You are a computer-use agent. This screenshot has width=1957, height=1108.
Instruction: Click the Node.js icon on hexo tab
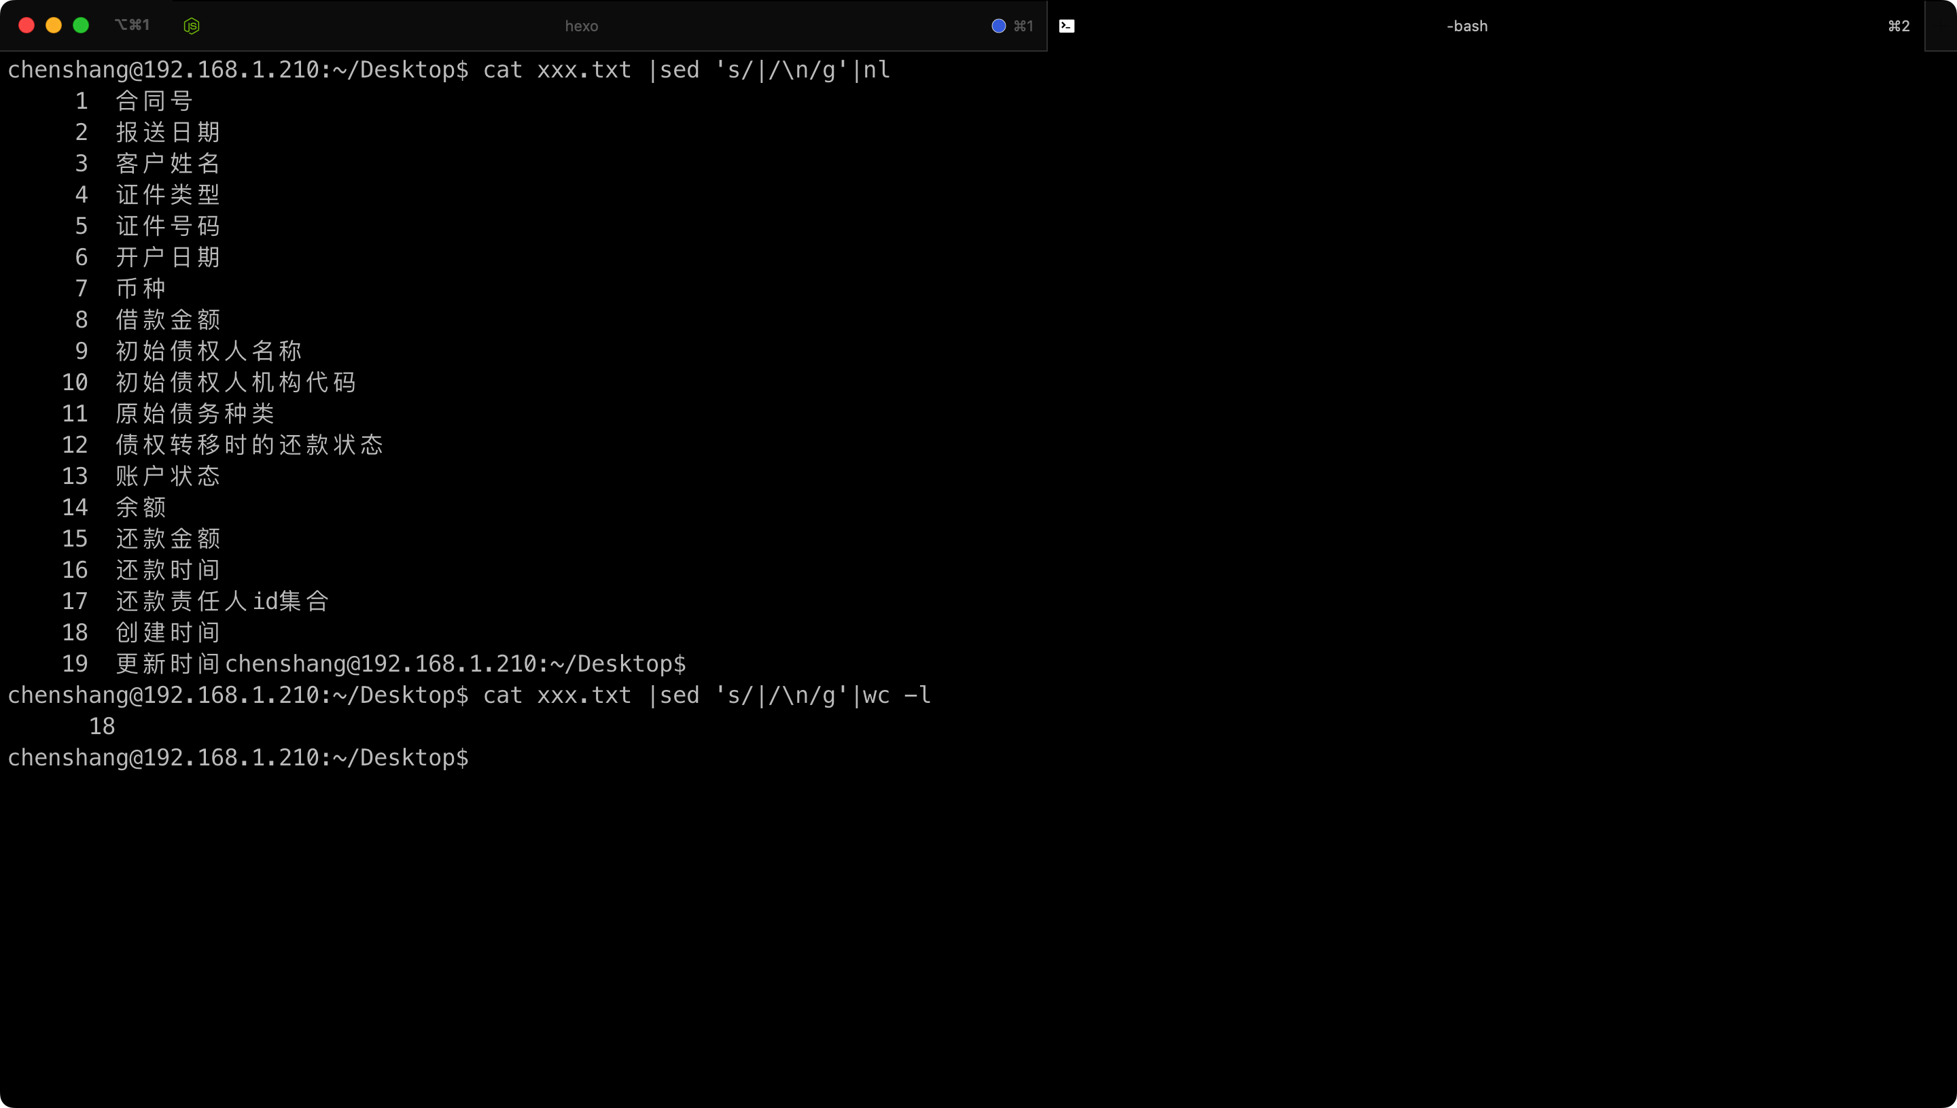[x=192, y=26]
